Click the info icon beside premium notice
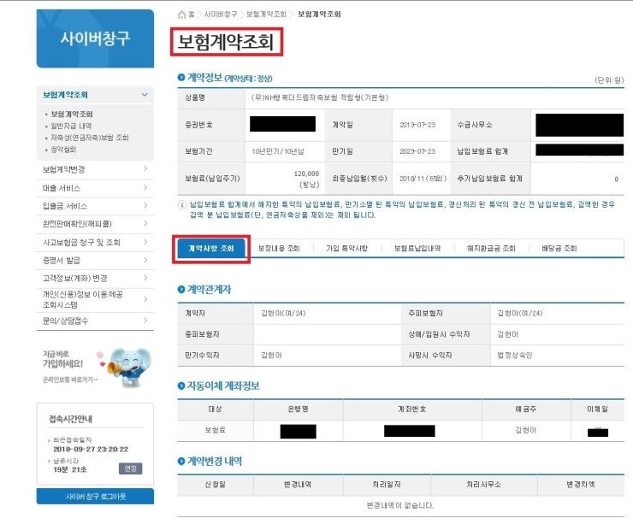633x524 pixels. pyautogui.click(x=182, y=204)
